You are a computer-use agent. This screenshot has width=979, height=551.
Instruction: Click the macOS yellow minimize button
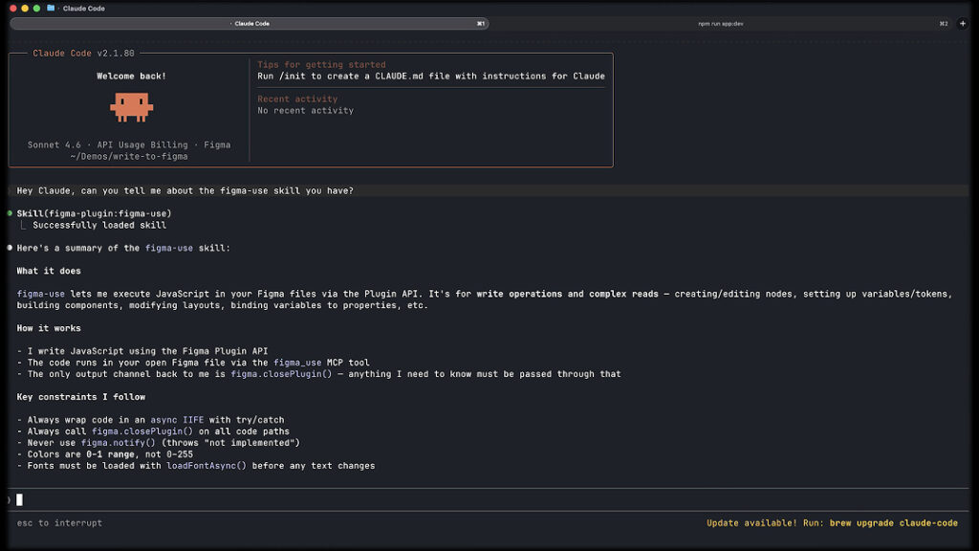click(25, 8)
